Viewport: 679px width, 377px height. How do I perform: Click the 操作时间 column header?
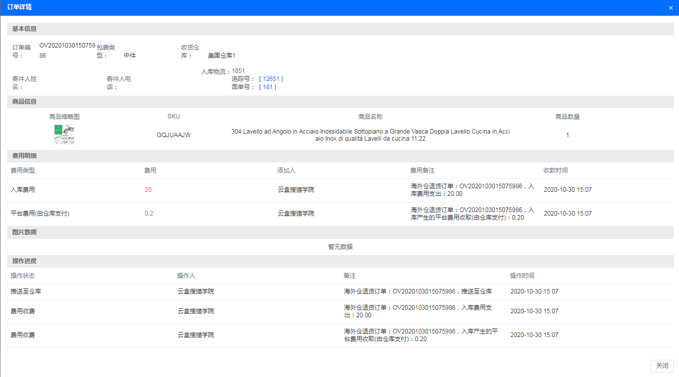[522, 276]
